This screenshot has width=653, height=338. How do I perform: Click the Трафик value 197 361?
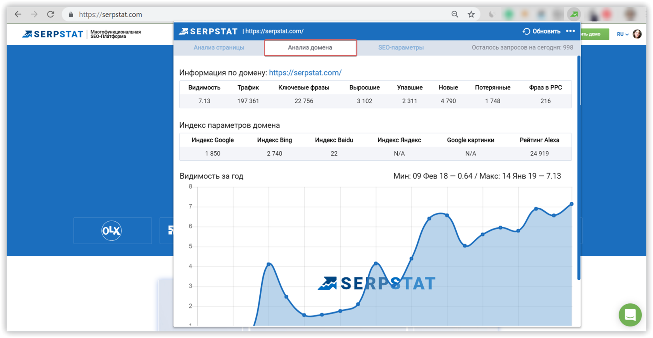248,101
